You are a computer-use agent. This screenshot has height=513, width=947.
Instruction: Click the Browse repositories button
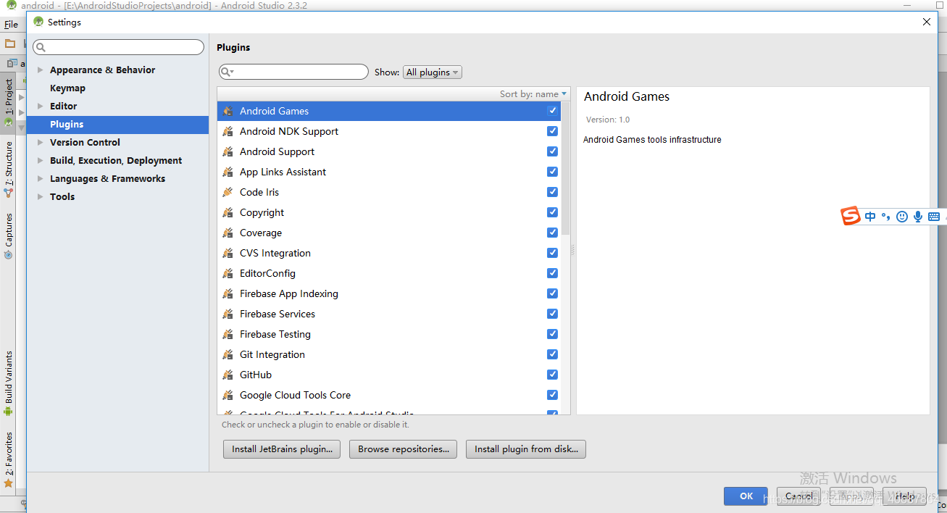404,449
